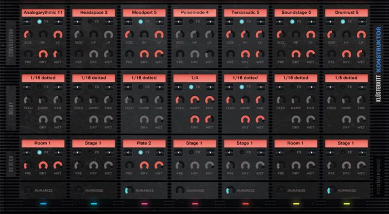The width and height of the screenshot is (389, 214).
Task: Click next arrow under 1/8 dotted delay
Action: pos(362,87)
